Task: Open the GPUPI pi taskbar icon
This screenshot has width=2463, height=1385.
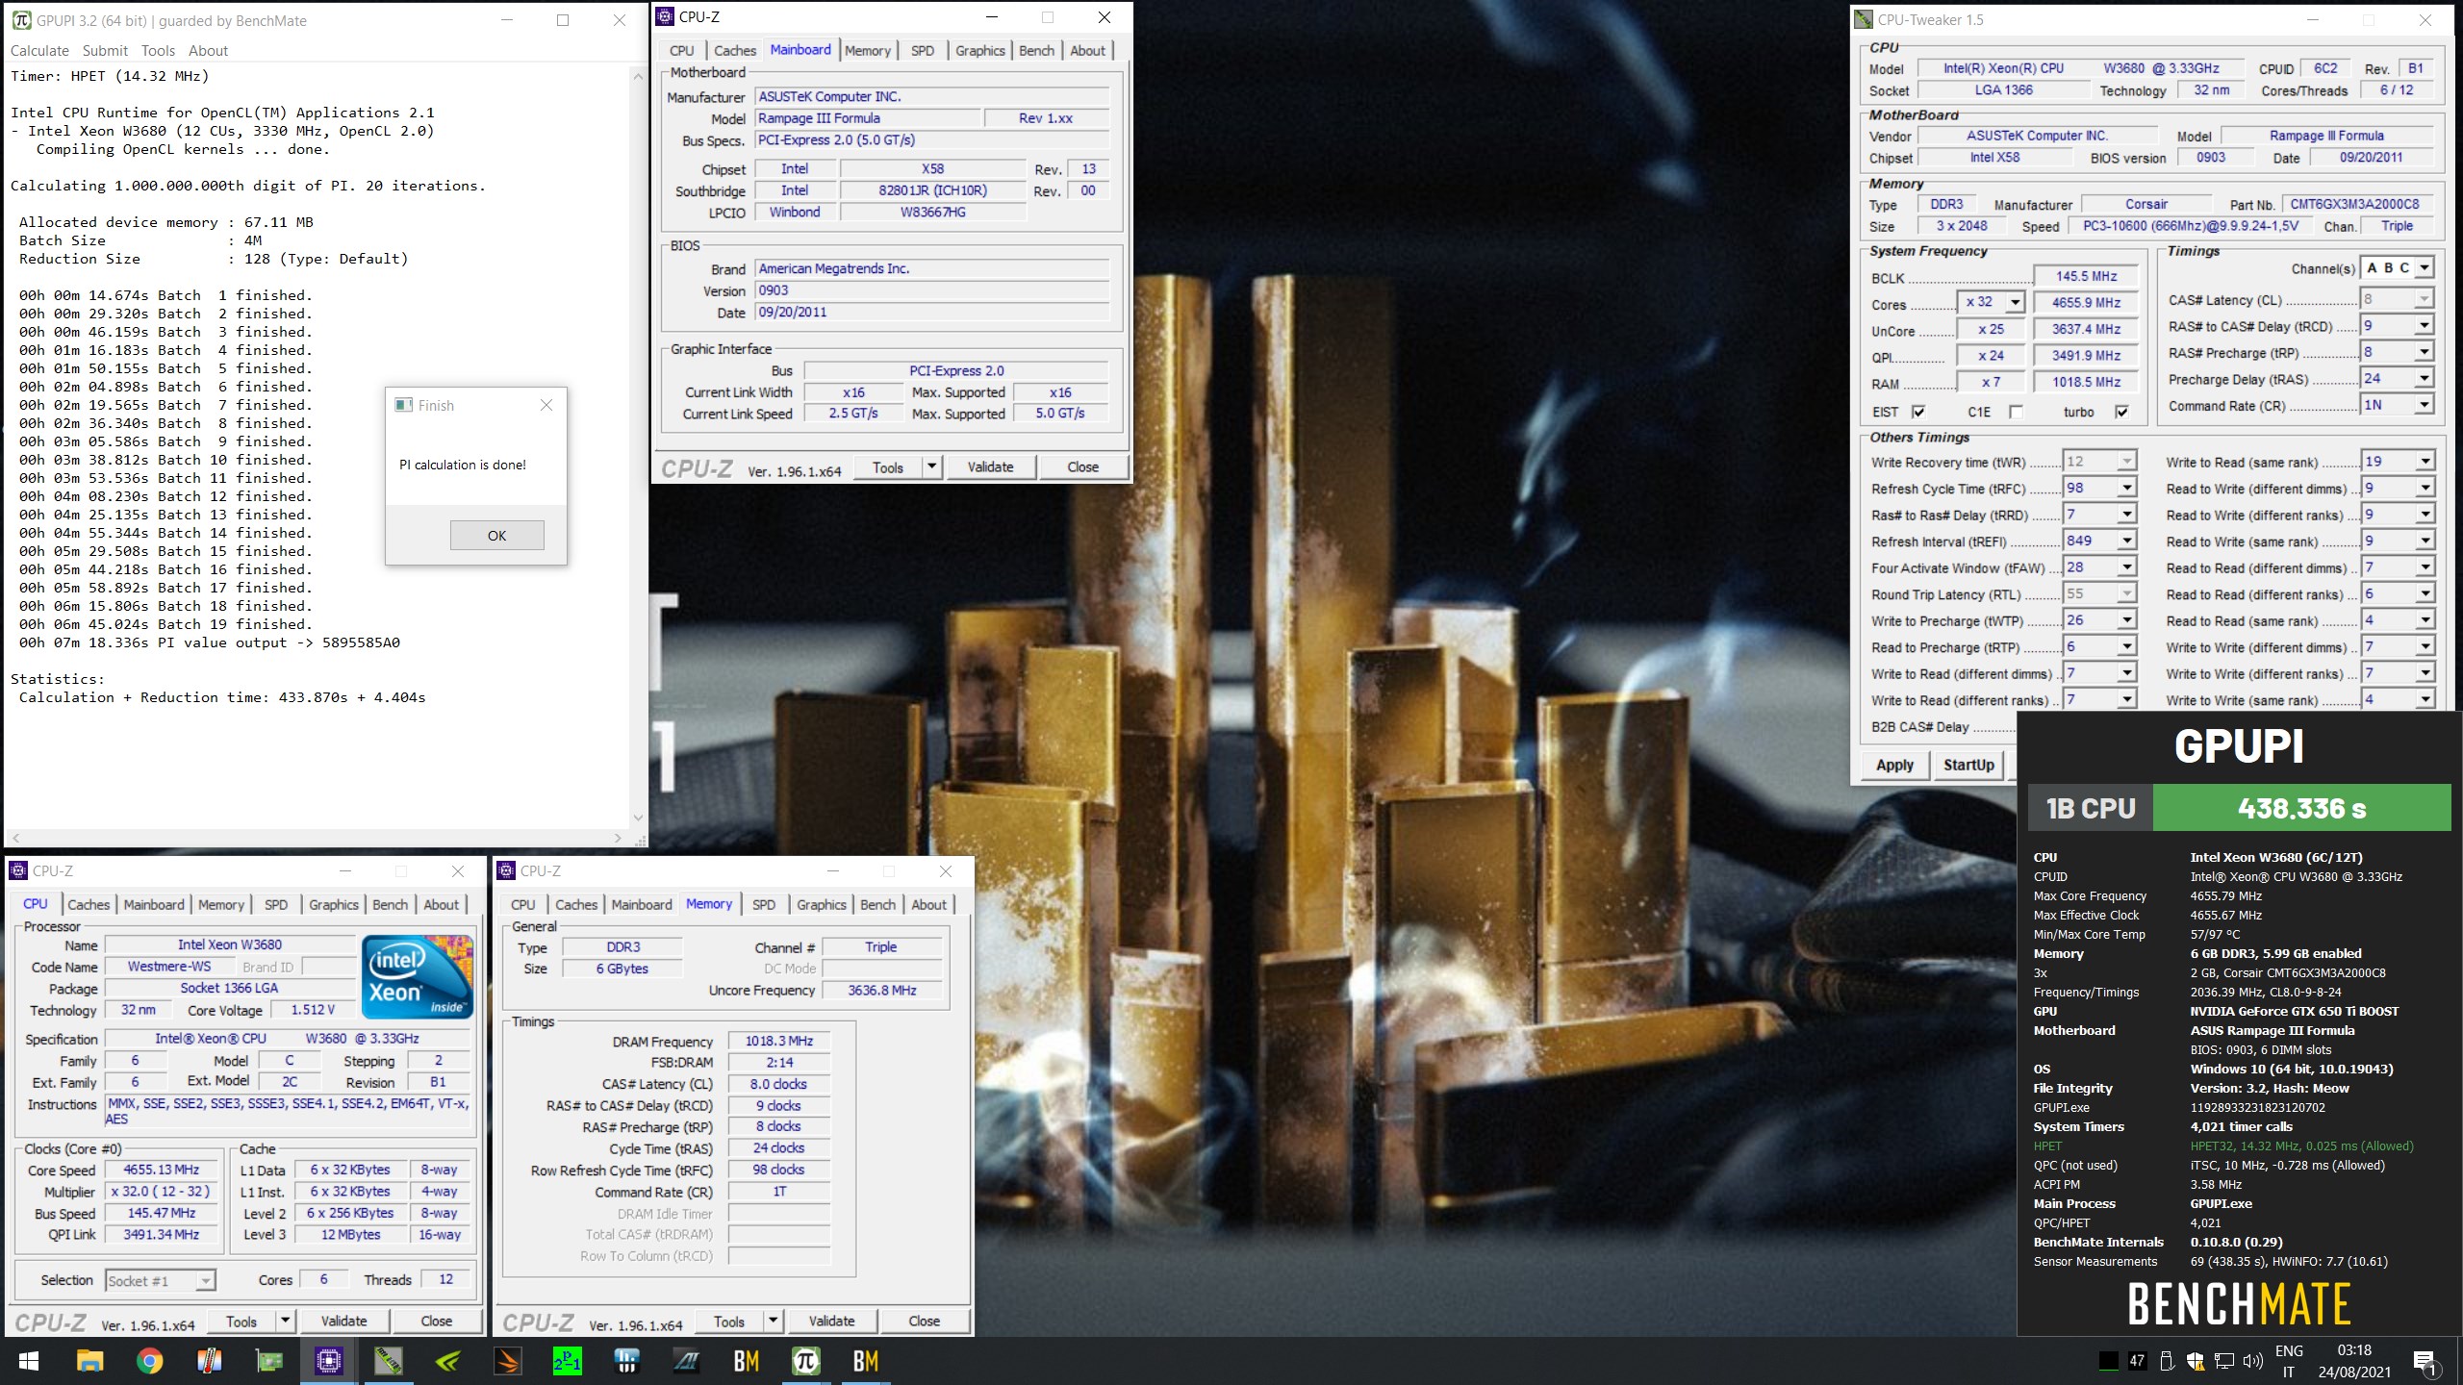Action: click(806, 1361)
